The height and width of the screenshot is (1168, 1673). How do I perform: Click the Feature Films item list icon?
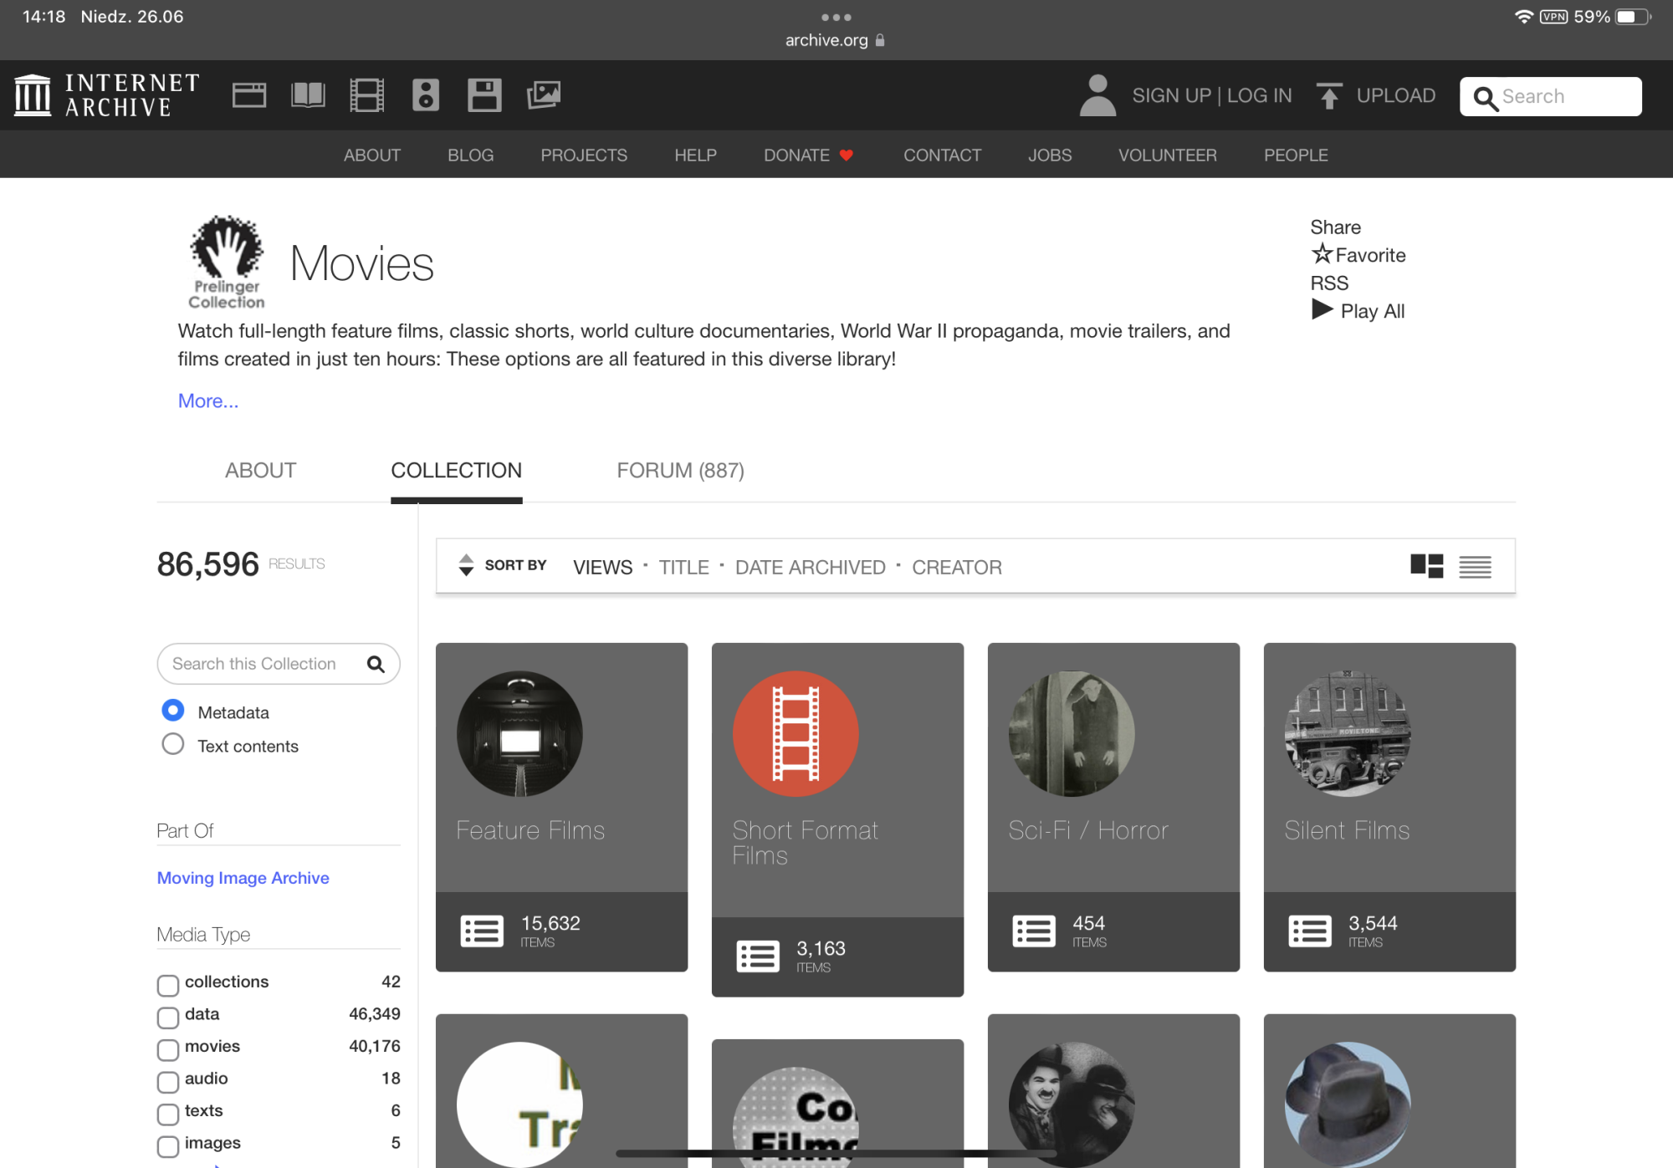coord(482,931)
